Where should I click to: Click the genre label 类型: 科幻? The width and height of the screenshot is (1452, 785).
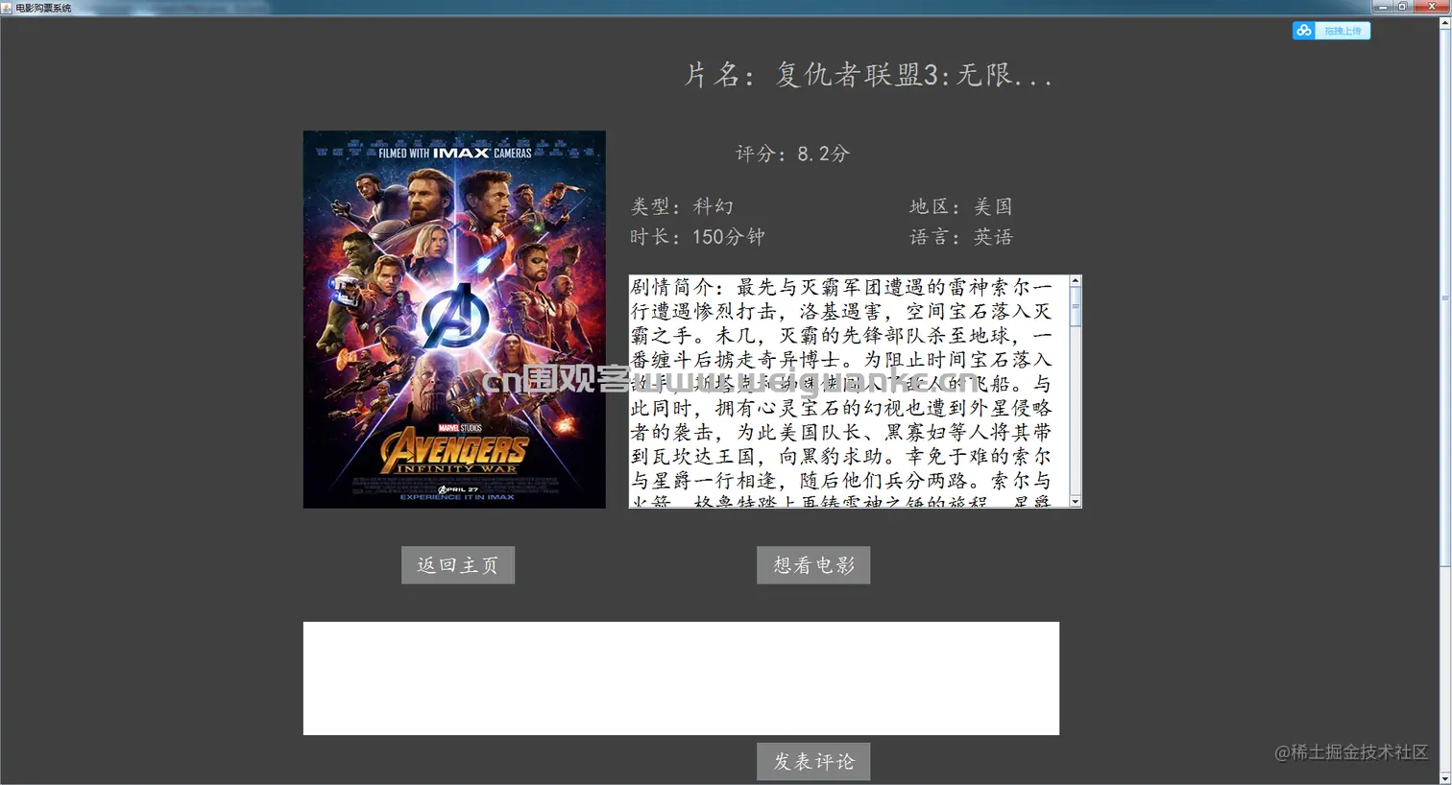pos(682,206)
